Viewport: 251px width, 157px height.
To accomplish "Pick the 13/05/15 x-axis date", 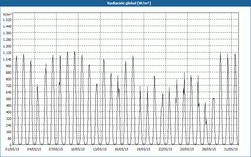I will click(100, 149).
